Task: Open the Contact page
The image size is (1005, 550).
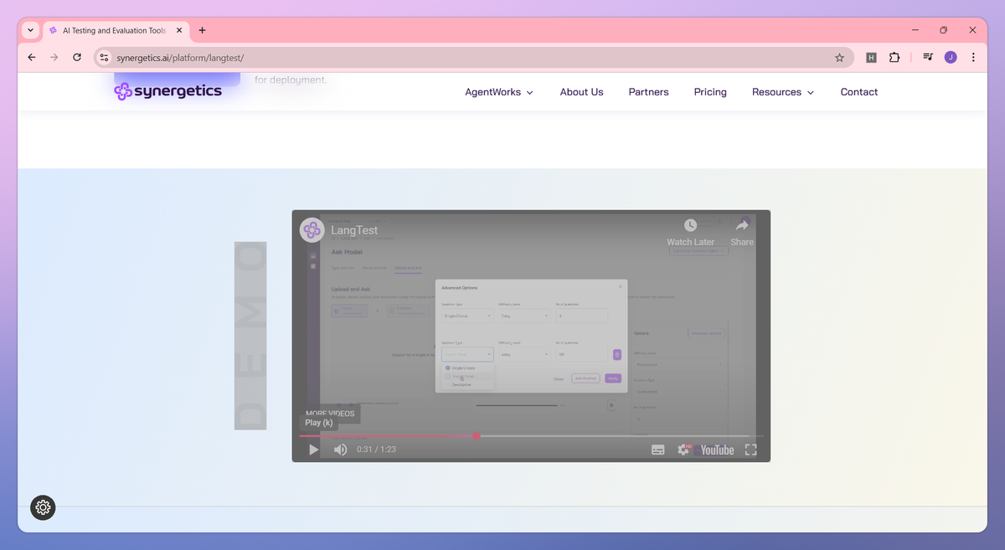Action: [x=859, y=92]
